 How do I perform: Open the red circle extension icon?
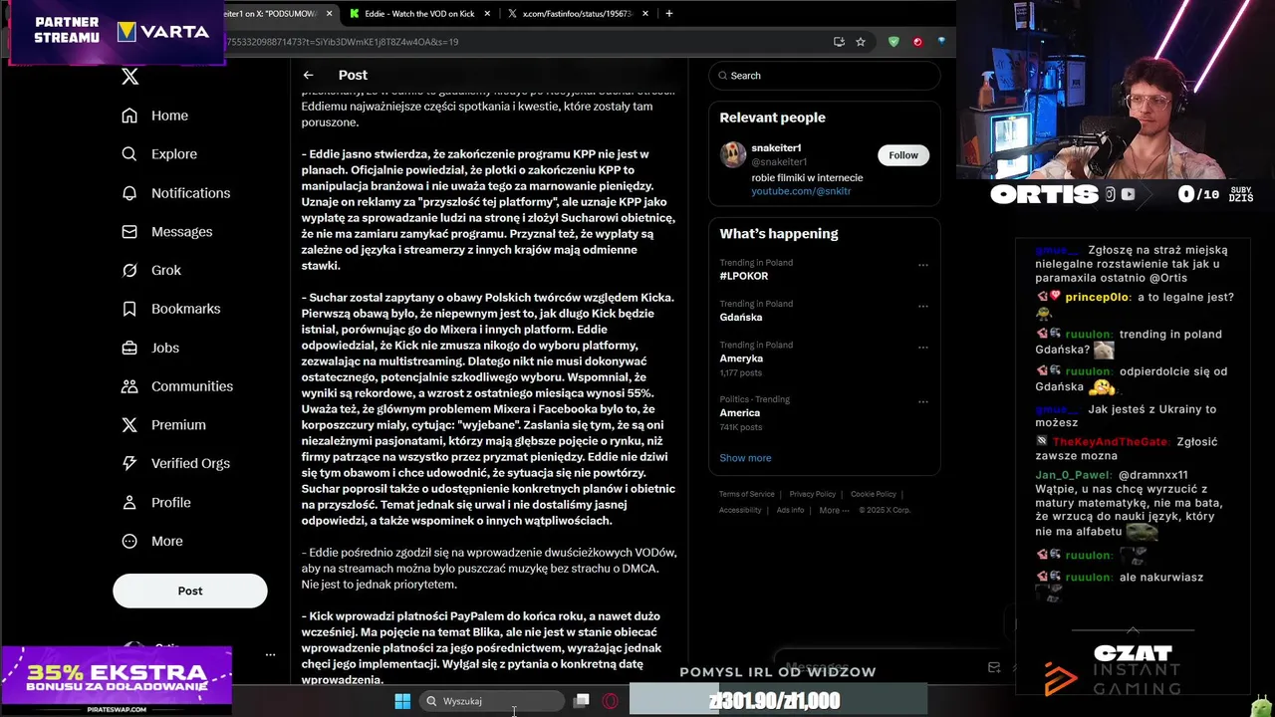point(917,42)
